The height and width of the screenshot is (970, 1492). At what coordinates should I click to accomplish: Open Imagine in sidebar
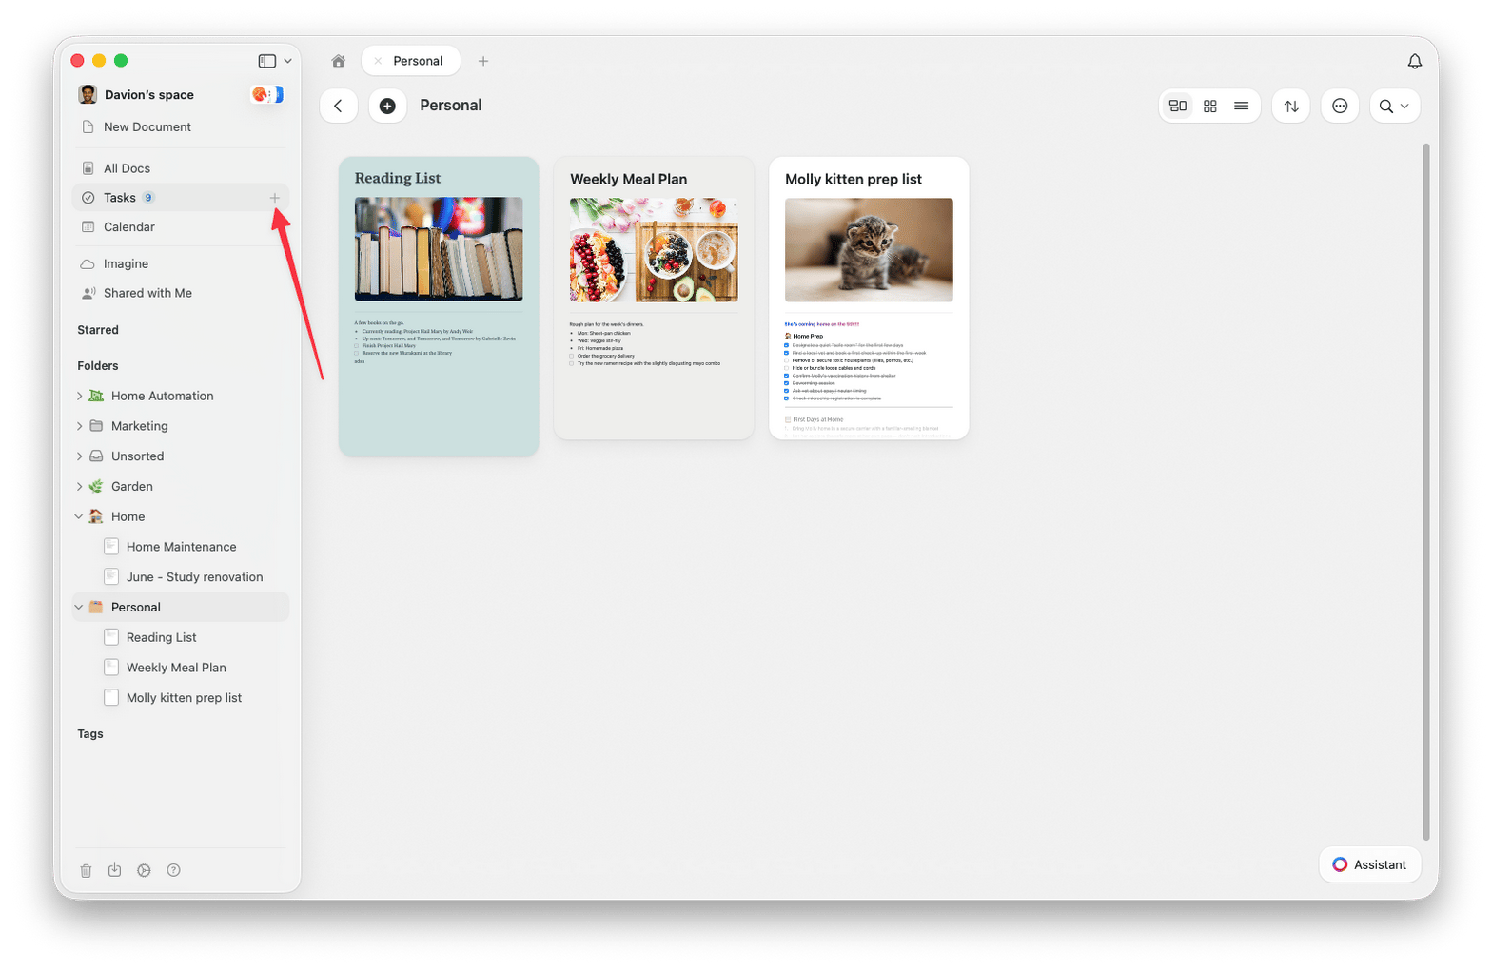(x=180, y=263)
